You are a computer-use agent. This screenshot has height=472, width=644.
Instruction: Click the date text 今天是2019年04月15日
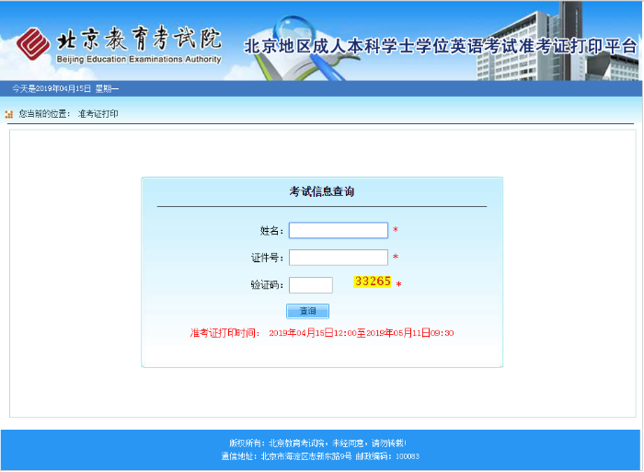pos(65,88)
